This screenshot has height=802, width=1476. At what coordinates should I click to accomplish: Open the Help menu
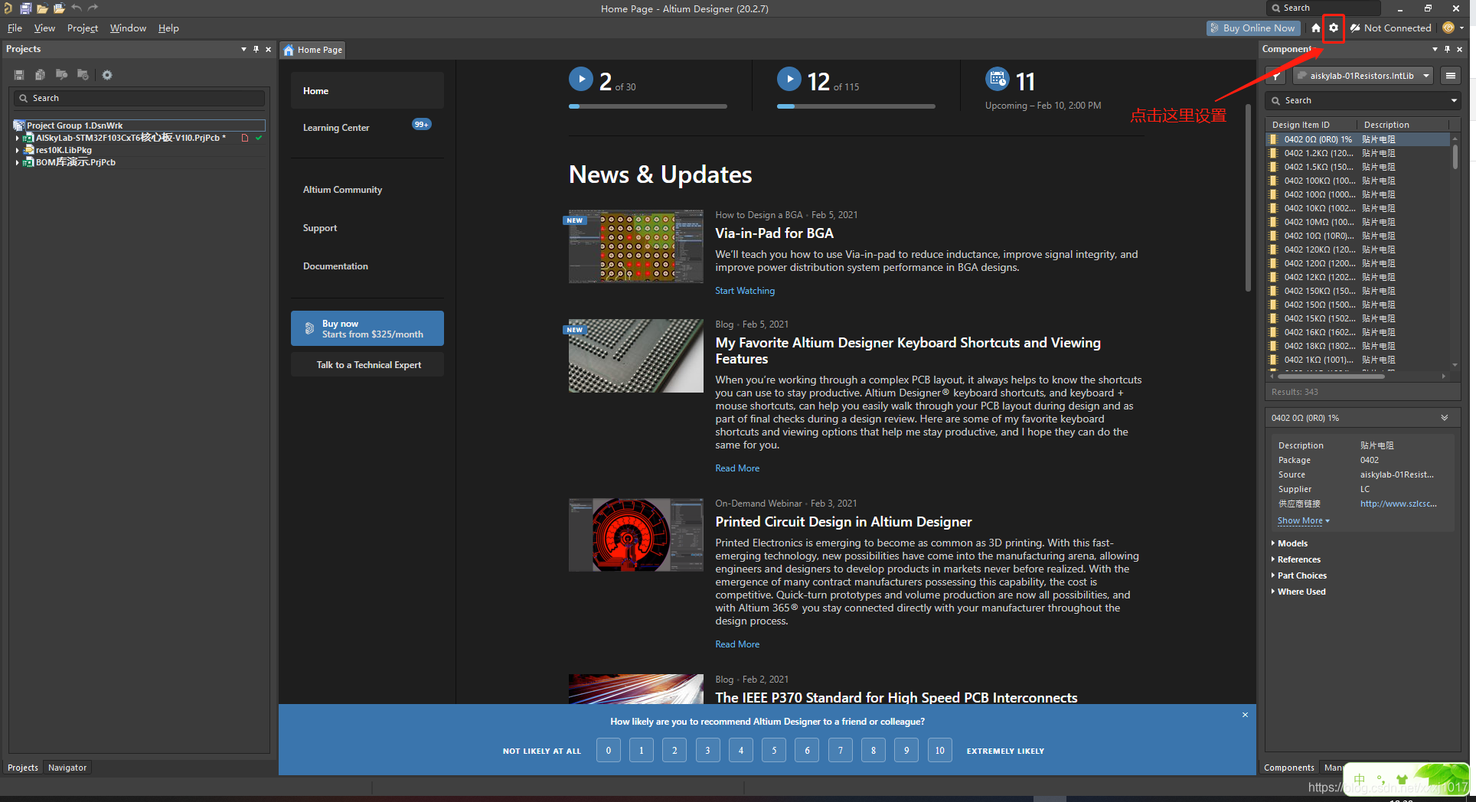(168, 28)
